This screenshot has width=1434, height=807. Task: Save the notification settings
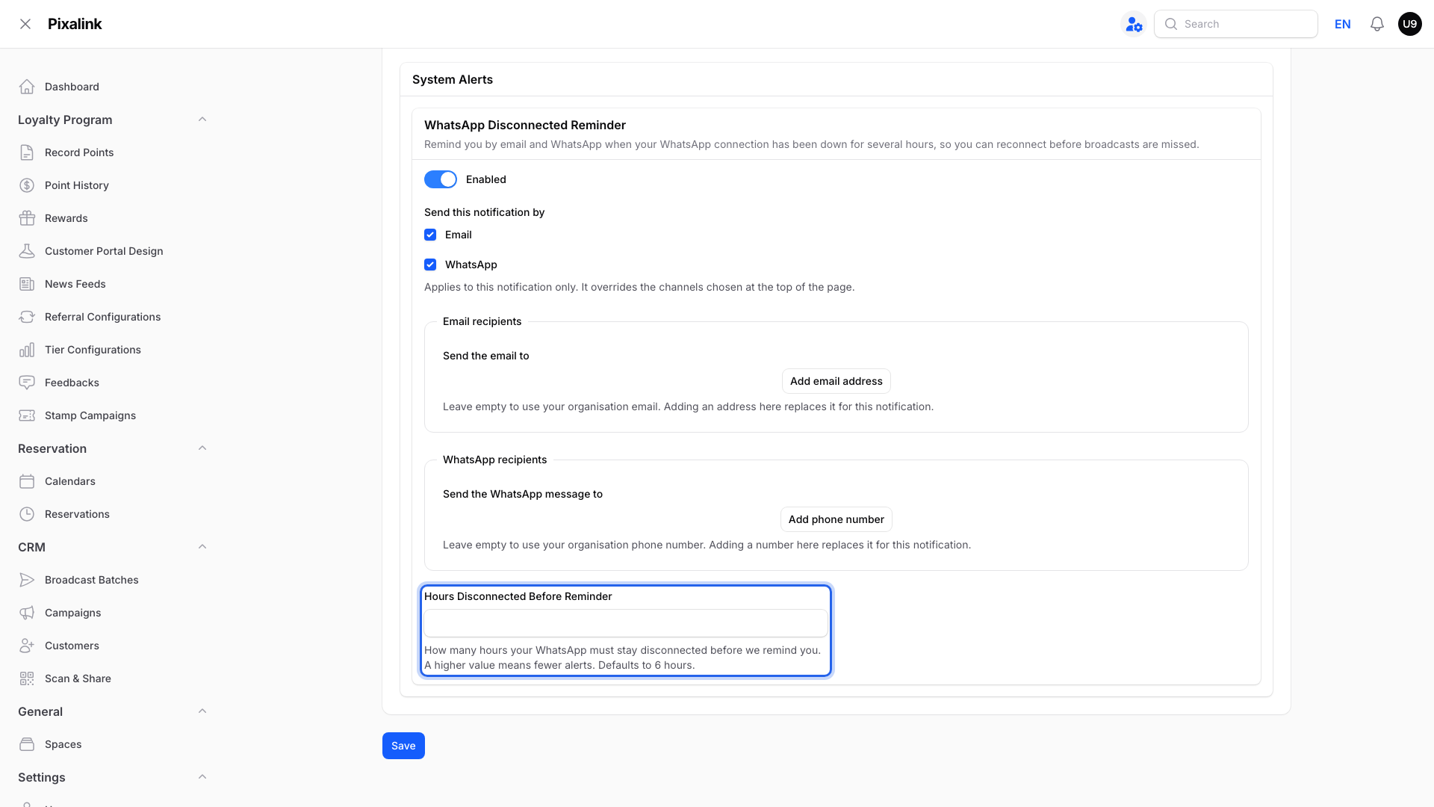(403, 746)
